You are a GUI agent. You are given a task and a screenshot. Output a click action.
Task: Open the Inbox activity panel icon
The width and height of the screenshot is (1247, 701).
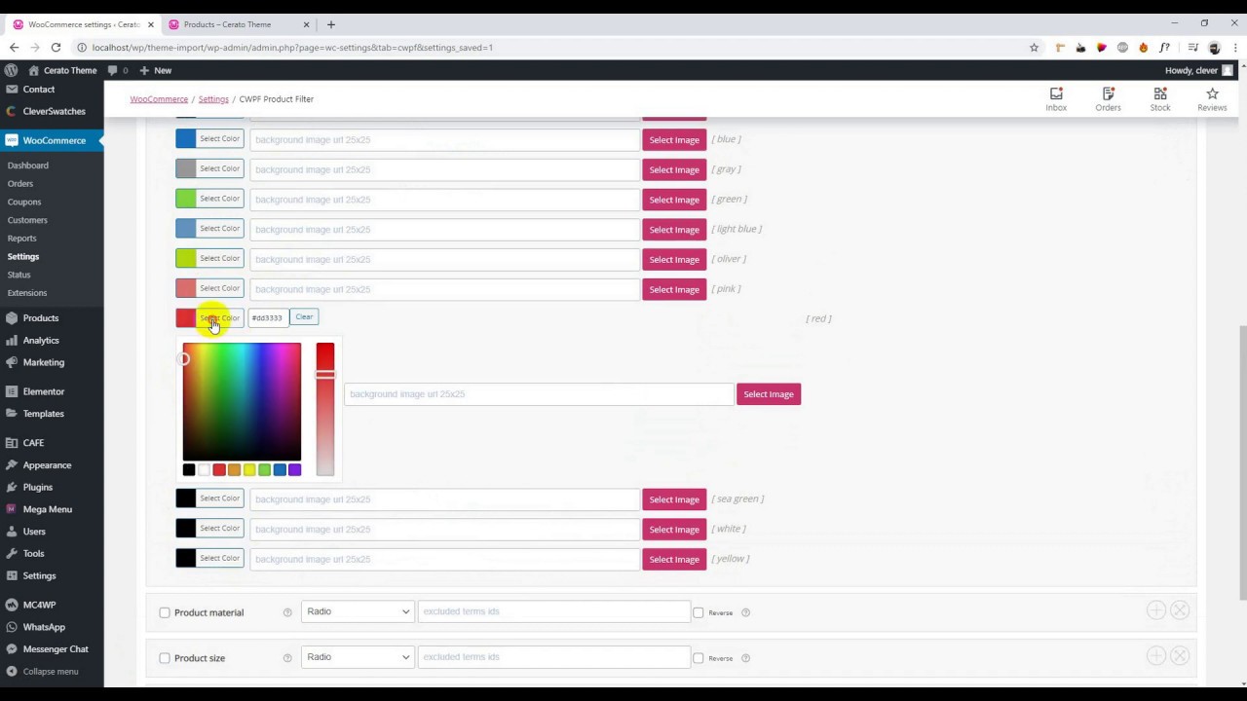(1056, 98)
